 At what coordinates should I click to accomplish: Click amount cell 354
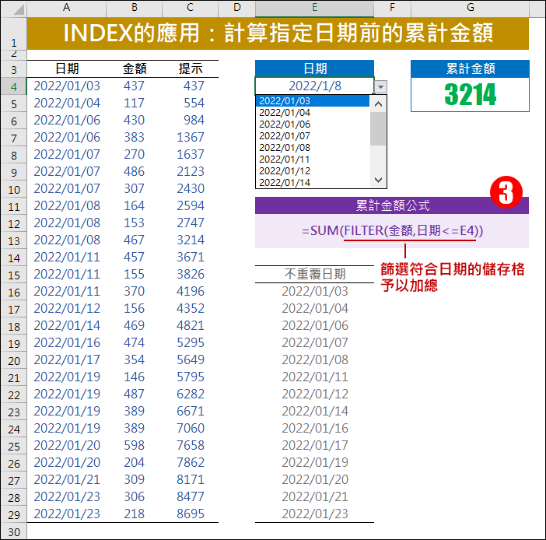(135, 359)
